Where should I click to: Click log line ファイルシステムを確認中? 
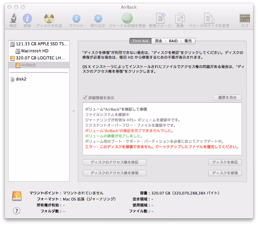tap(107, 115)
